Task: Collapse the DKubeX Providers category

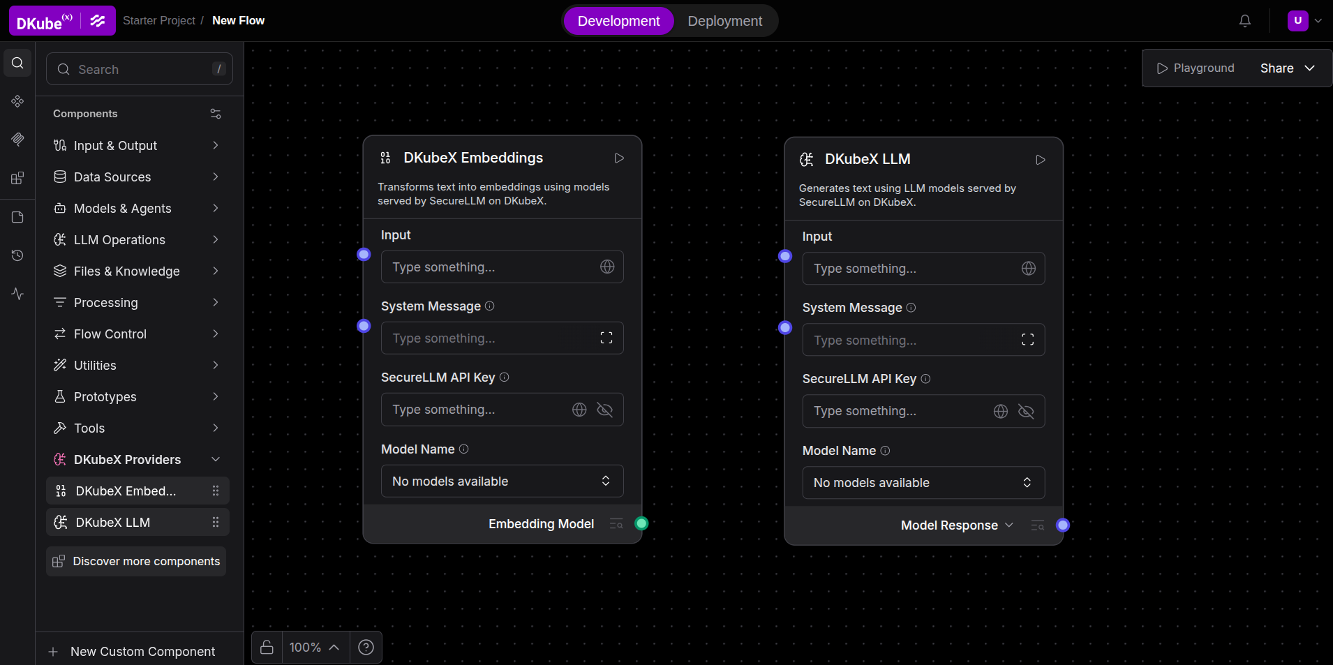Action: [137, 460]
